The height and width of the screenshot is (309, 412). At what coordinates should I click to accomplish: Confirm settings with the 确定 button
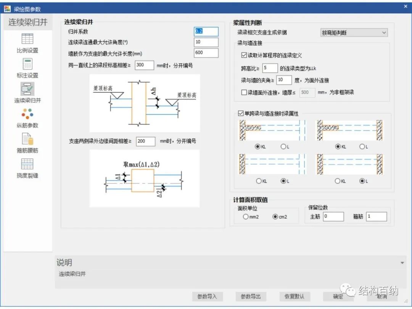click(x=338, y=297)
